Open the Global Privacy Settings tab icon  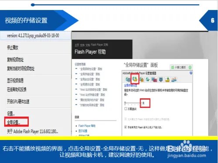tap(128, 80)
